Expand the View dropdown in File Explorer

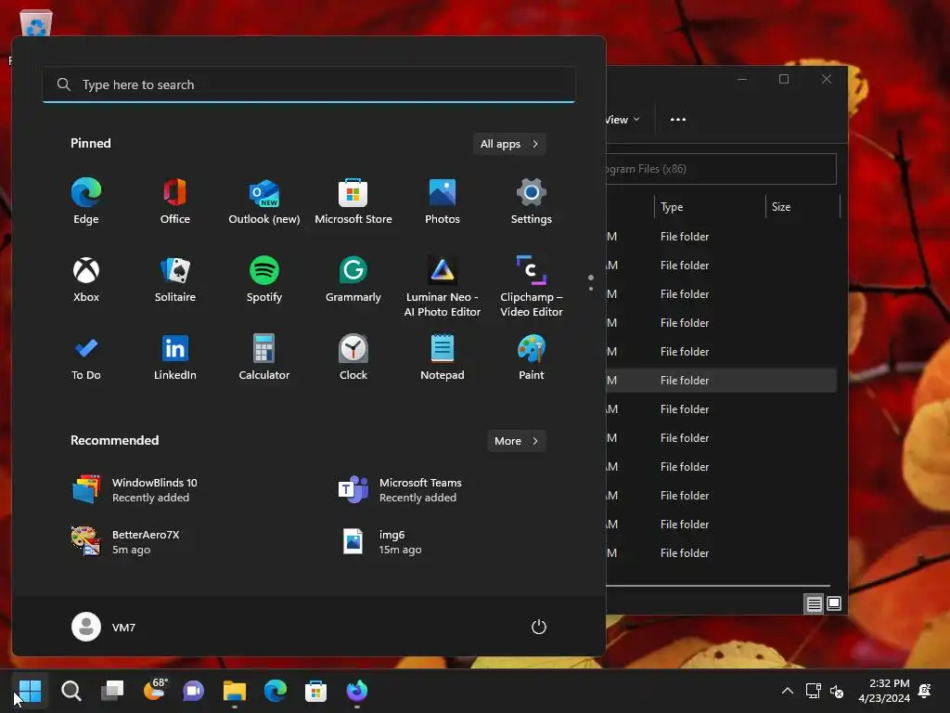623,120
